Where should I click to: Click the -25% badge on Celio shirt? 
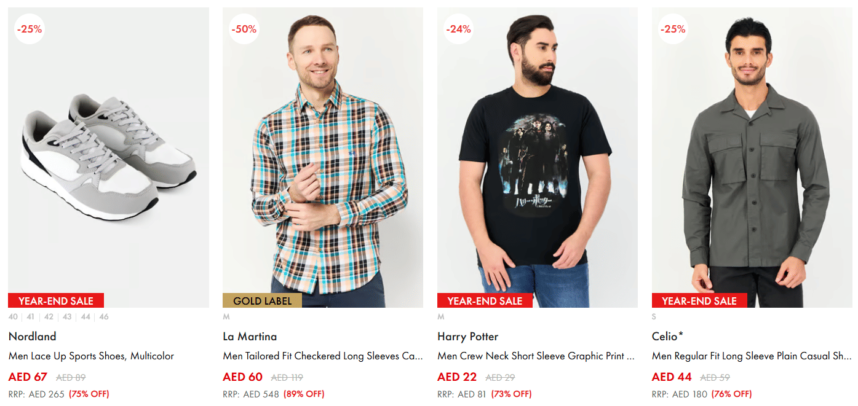[673, 29]
